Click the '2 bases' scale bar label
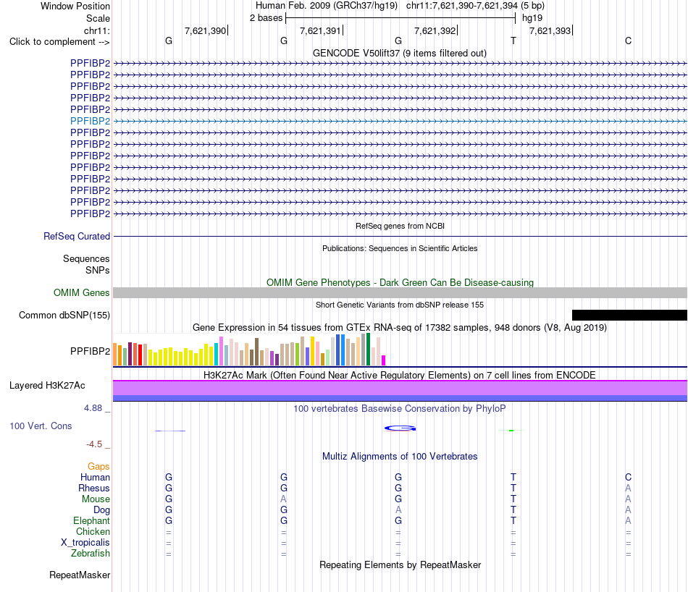The image size is (688, 592). click(266, 18)
